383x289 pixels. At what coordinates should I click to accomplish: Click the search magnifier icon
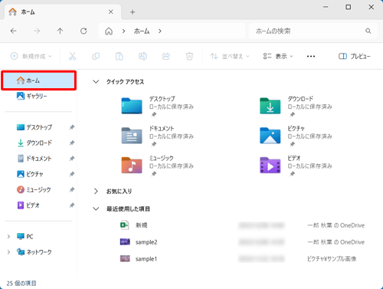[368, 31]
